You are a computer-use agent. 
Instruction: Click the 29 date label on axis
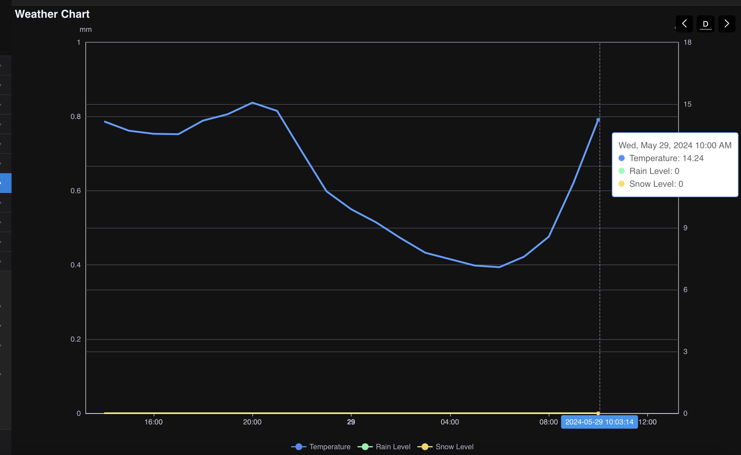click(x=351, y=422)
